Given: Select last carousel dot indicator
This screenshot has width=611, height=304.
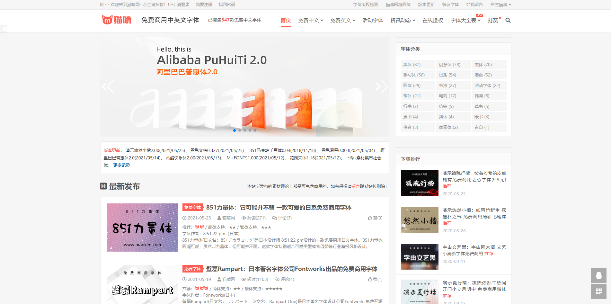Looking at the screenshot, I should click(x=255, y=130).
